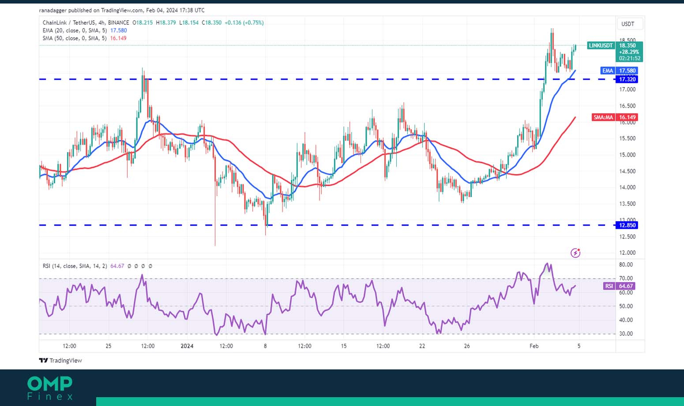Click the '22' date on time axis
This screenshot has height=406, width=684.
click(x=422, y=346)
